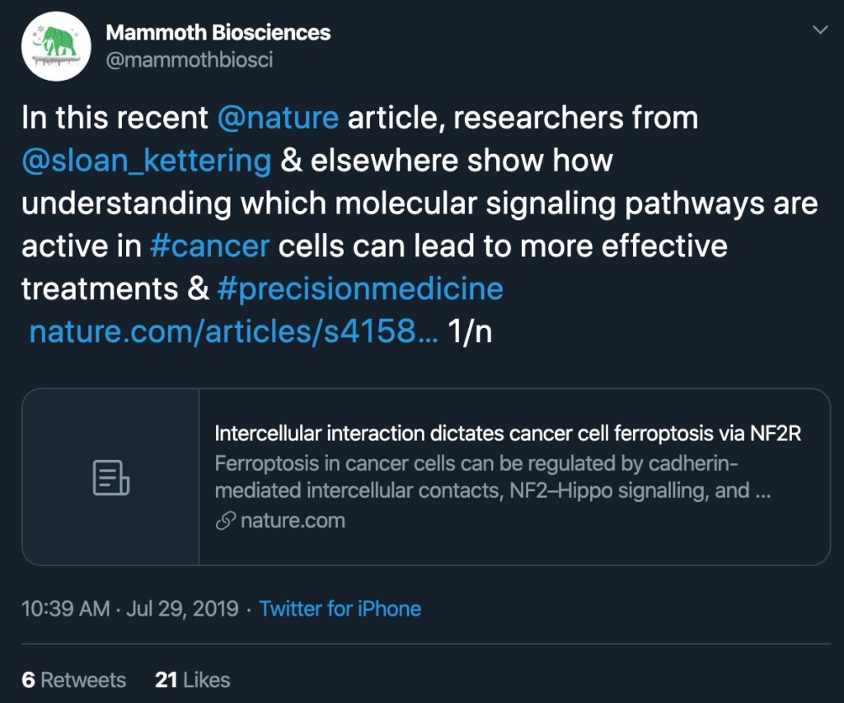The width and height of the screenshot is (844, 703).
Task: Open the @sloan_kettering mention
Action: pyautogui.click(x=147, y=161)
